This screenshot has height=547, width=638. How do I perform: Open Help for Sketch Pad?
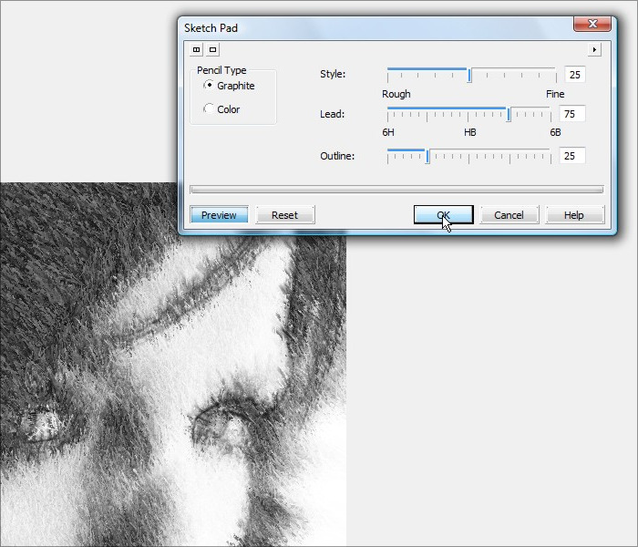coord(574,215)
